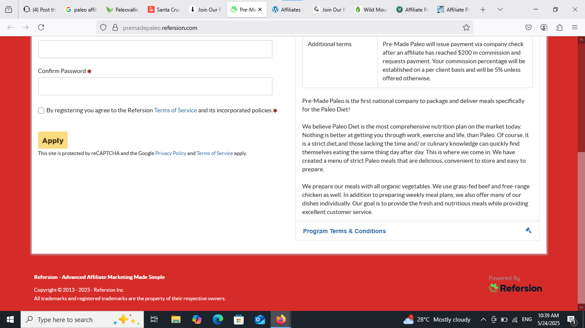Click the pin icon beside Program Terms
The width and height of the screenshot is (585, 328).
point(528,230)
